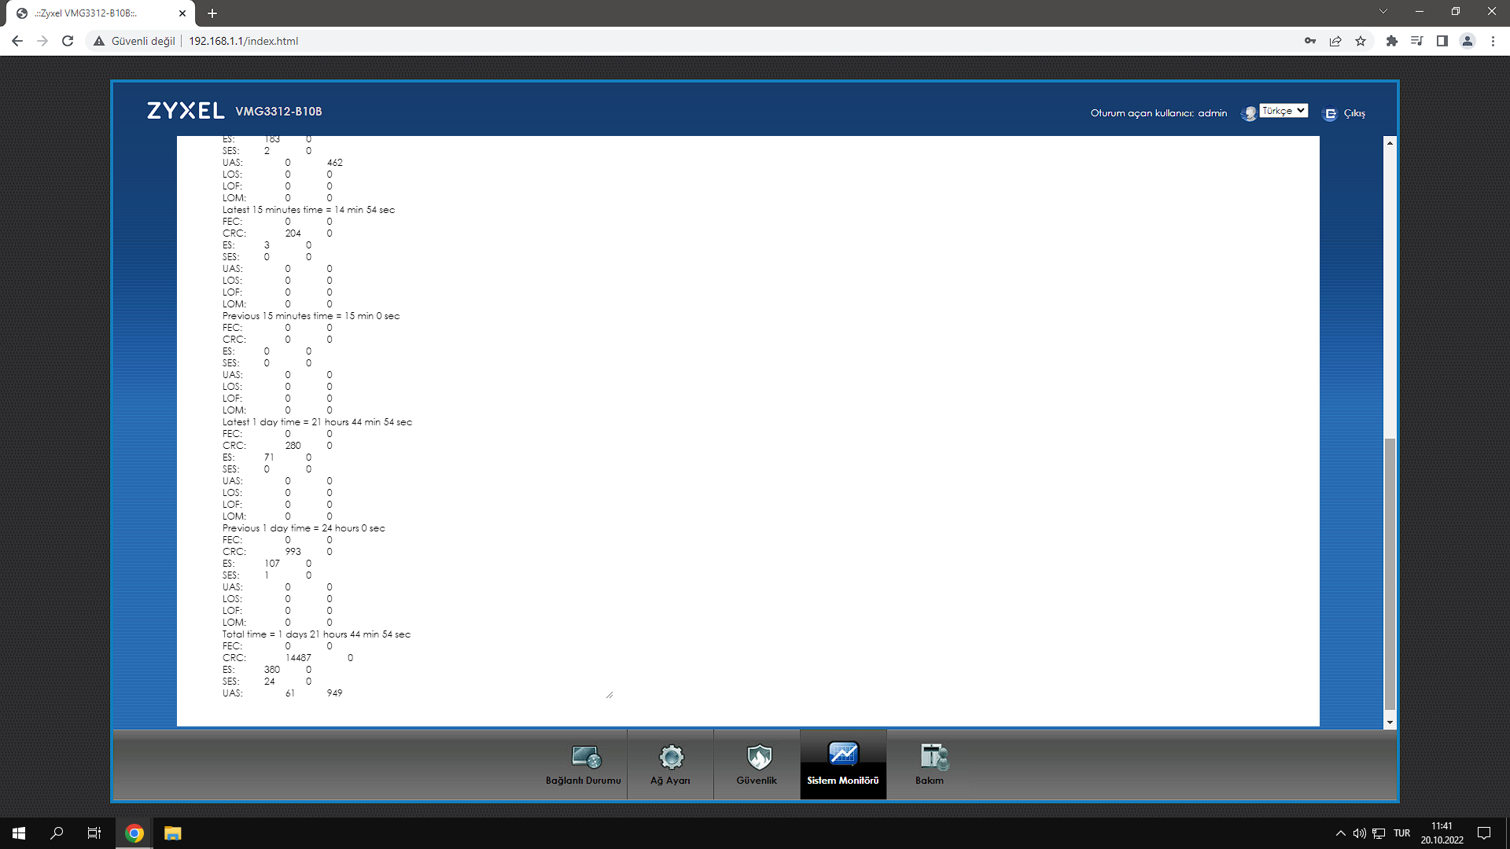Image resolution: width=1510 pixels, height=849 pixels.
Task: Open the Bakım maintenance icon
Action: point(933,757)
